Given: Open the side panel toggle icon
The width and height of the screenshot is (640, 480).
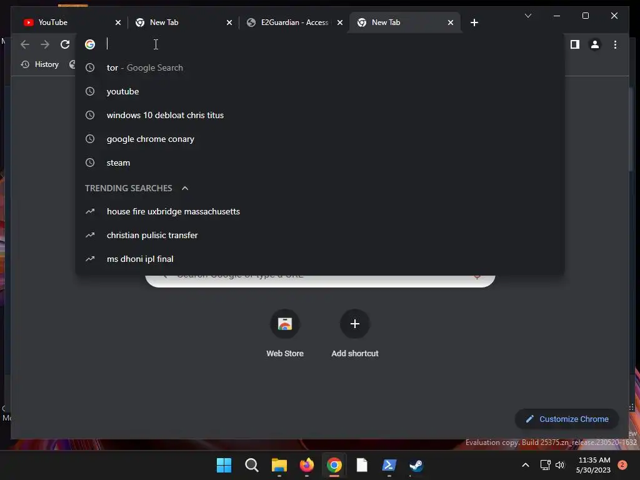Looking at the screenshot, I should click(x=575, y=44).
